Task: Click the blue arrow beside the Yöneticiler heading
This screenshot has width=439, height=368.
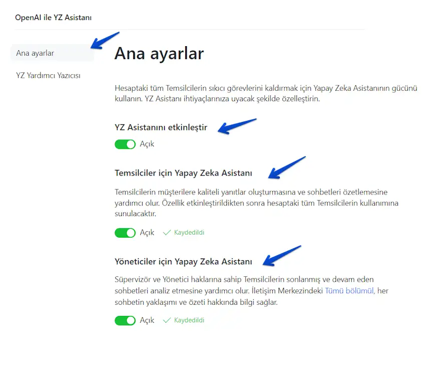Action: [282, 256]
